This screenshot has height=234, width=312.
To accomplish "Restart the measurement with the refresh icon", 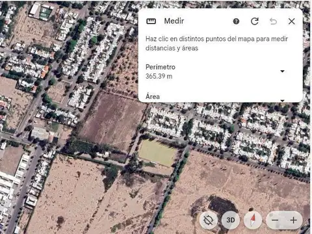I will tap(255, 21).
